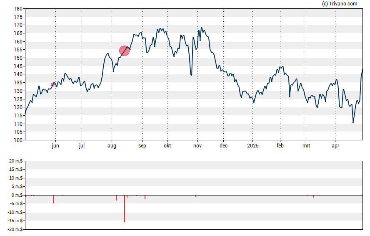Click the red bar near early August
Image resolution: width=370 pixels, height=236 pixels.
(x=116, y=198)
